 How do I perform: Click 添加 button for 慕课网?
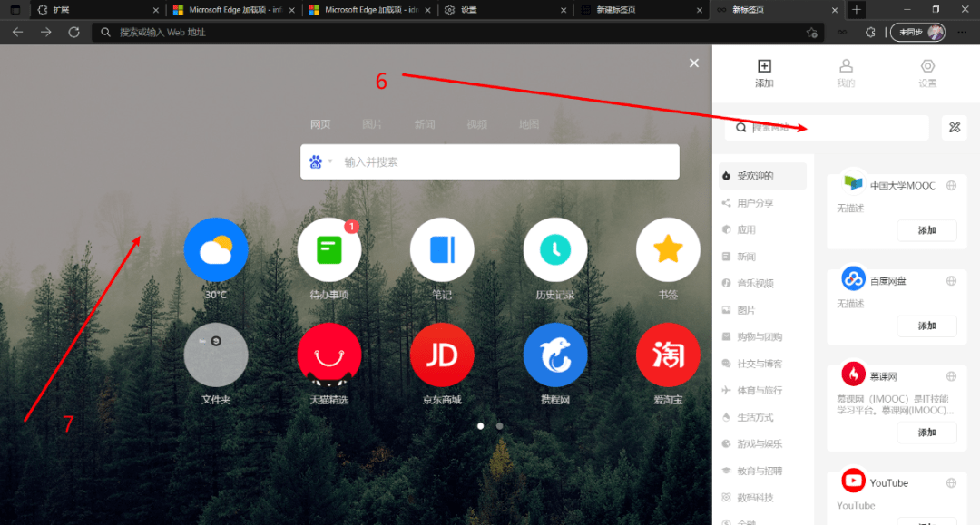pos(926,432)
